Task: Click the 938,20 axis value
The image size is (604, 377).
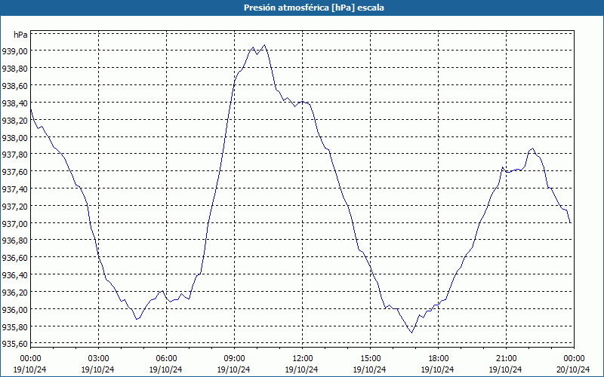Action: tap(14, 120)
